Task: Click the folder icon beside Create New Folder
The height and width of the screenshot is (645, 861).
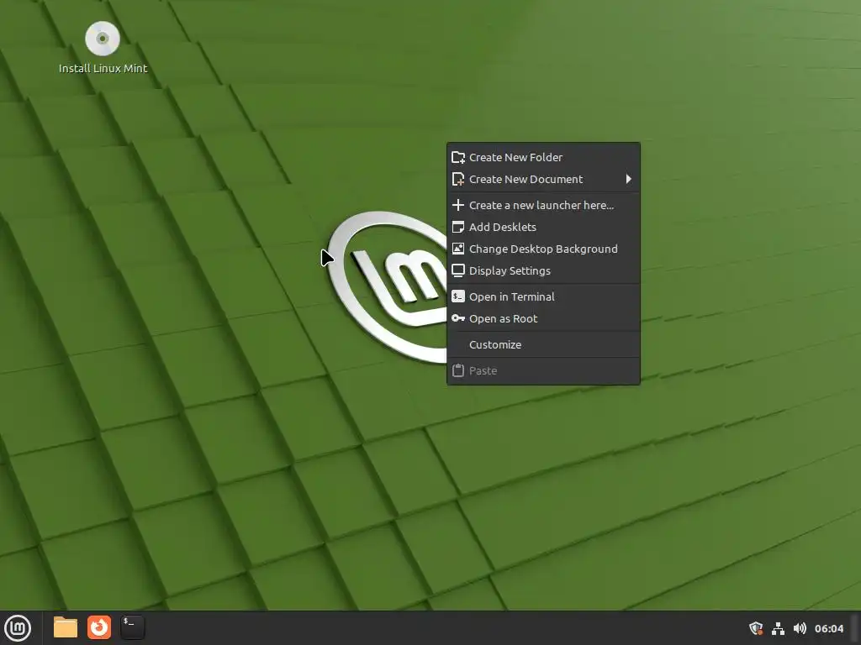Action: coord(458,157)
